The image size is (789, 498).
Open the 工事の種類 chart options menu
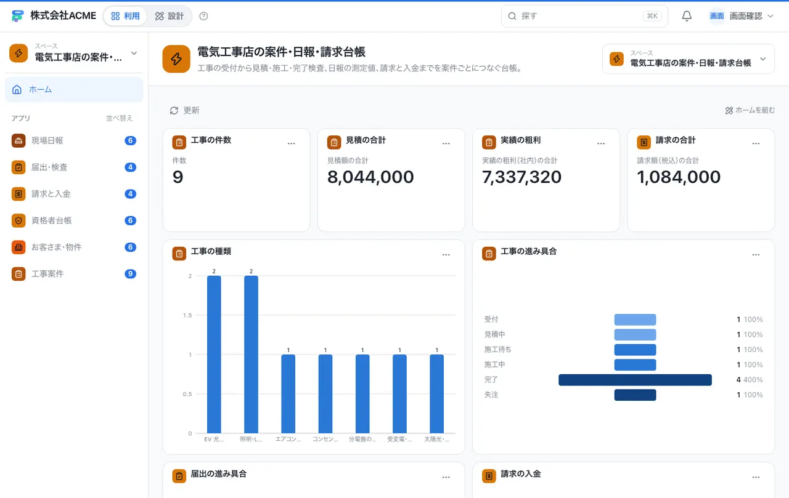tap(446, 254)
